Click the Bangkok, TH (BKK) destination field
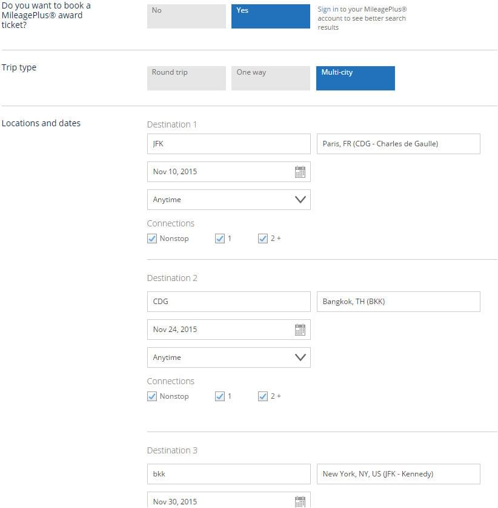This screenshot has width=498, height=508. click(399, 302)
